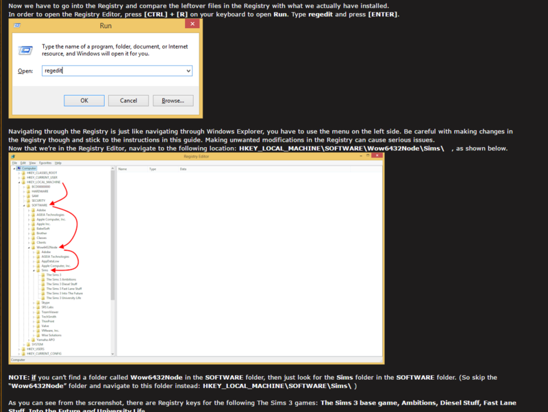Click the large Run program icon beside the description

click(25, 50)
